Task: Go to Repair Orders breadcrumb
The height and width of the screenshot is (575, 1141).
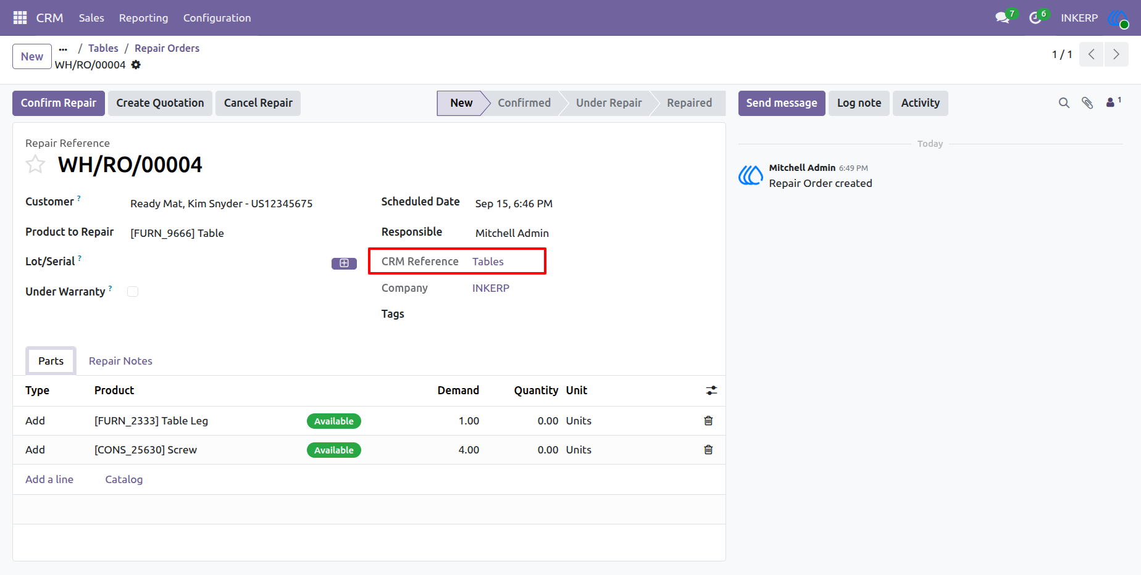Action: click(167, 48)
